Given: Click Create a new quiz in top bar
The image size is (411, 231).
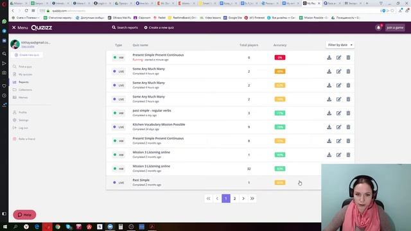Looking at the screenshot, I should tap(159, 28).
